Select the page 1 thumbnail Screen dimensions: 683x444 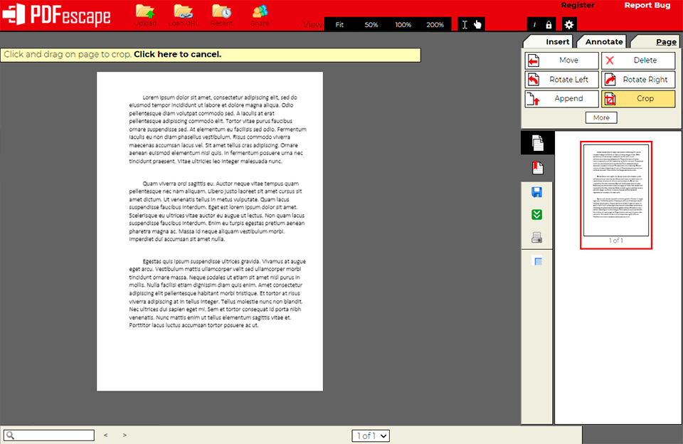[x=616, y=195]
